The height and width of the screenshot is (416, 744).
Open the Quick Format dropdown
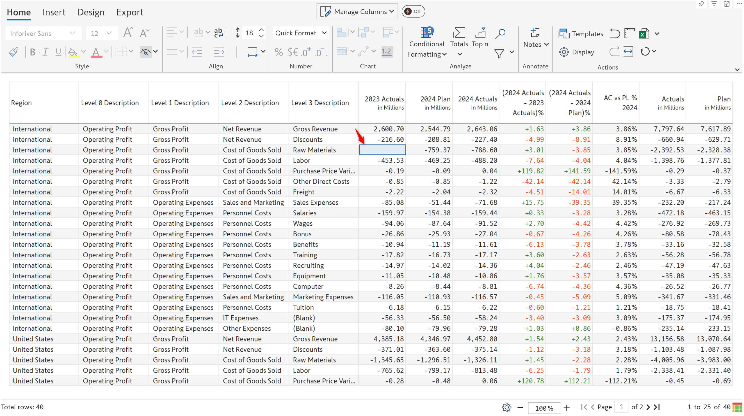tap(300, 33)
